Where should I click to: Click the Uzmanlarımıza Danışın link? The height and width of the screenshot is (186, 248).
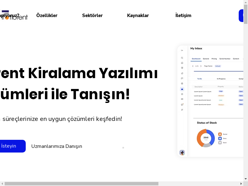coord(57,146)
